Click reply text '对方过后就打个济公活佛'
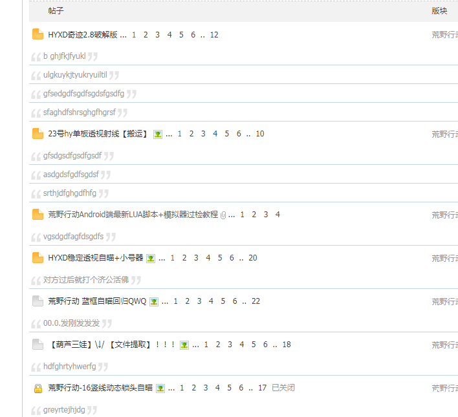The image size is (458, 417). 86,280
